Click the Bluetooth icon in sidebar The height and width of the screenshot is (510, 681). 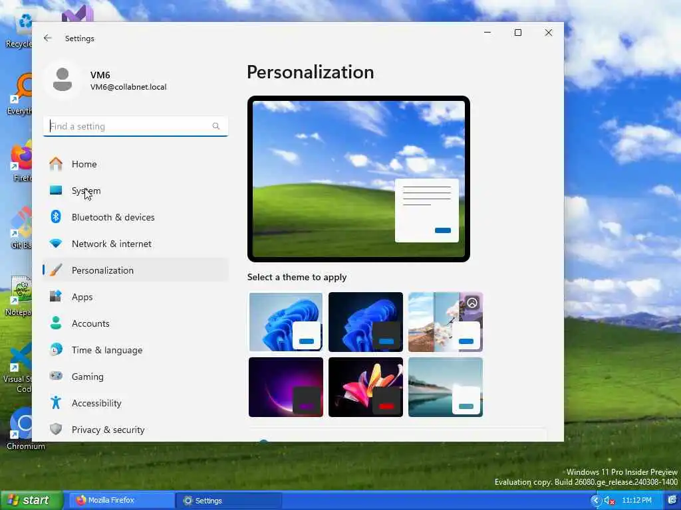[56, 217]
